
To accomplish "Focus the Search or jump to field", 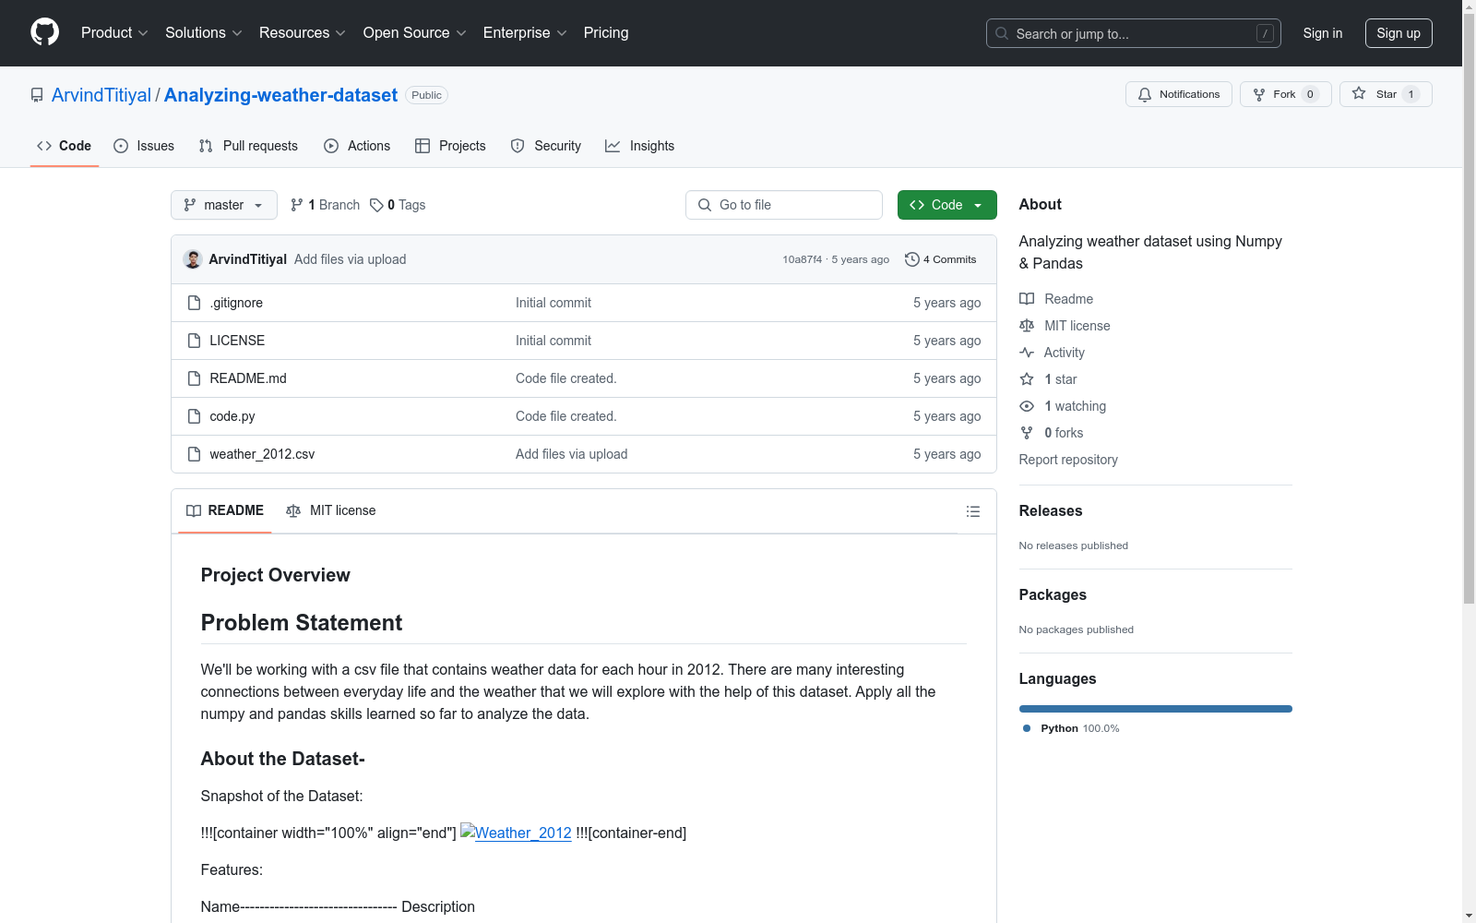I will 1134,33.
